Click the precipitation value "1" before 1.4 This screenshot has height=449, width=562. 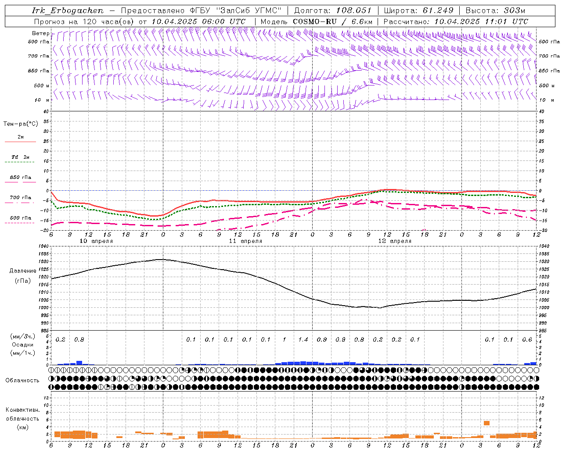(x=285, y=339)
